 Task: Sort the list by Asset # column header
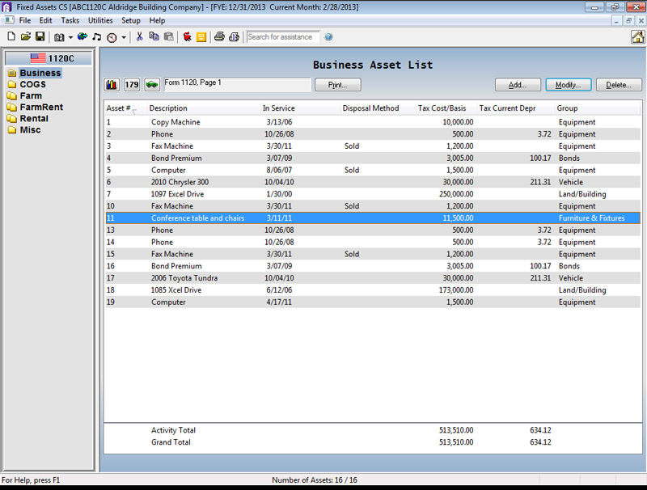click(118, 108)
